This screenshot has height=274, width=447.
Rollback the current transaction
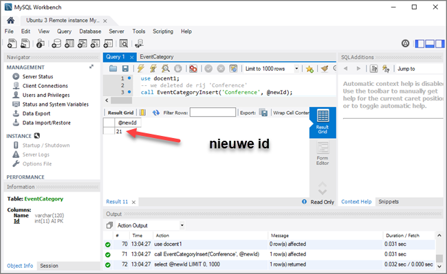tap(221, 69)
